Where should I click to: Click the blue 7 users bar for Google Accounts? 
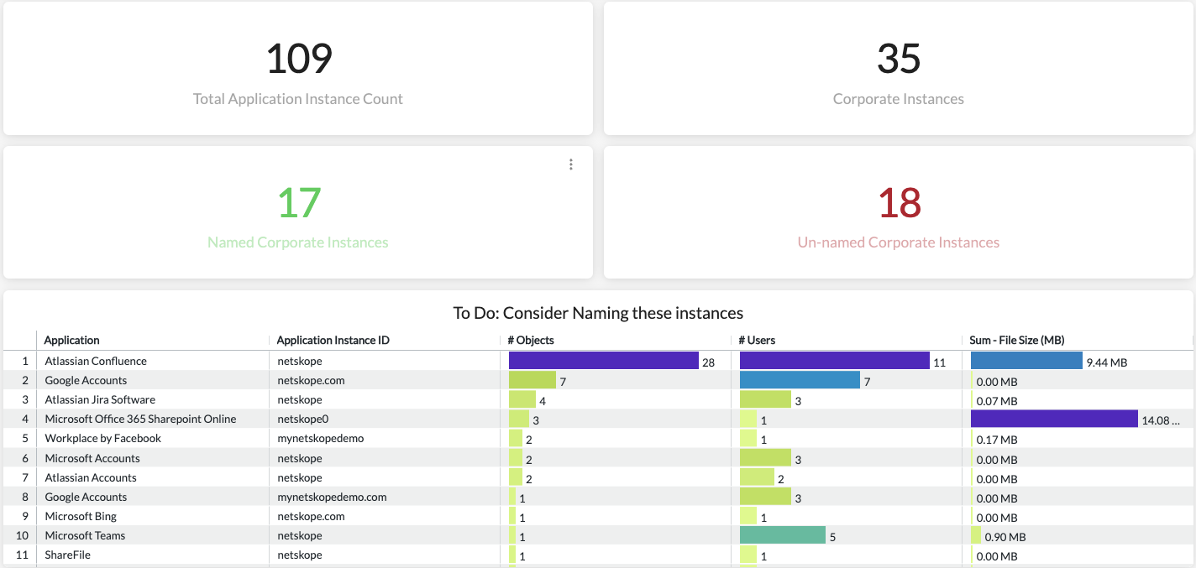click(x=800, y=380)
